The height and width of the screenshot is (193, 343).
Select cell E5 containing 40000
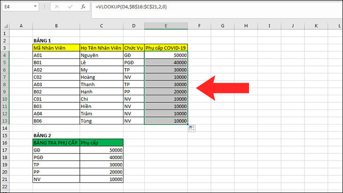click(x=166, y=62)
